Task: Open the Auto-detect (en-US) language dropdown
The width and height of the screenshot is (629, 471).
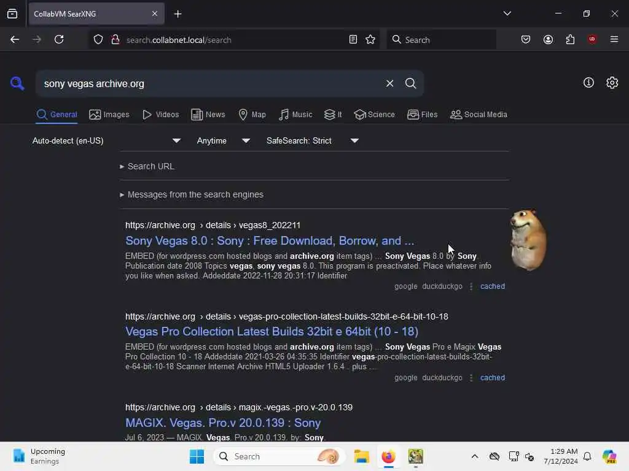Action: point(107,140)
